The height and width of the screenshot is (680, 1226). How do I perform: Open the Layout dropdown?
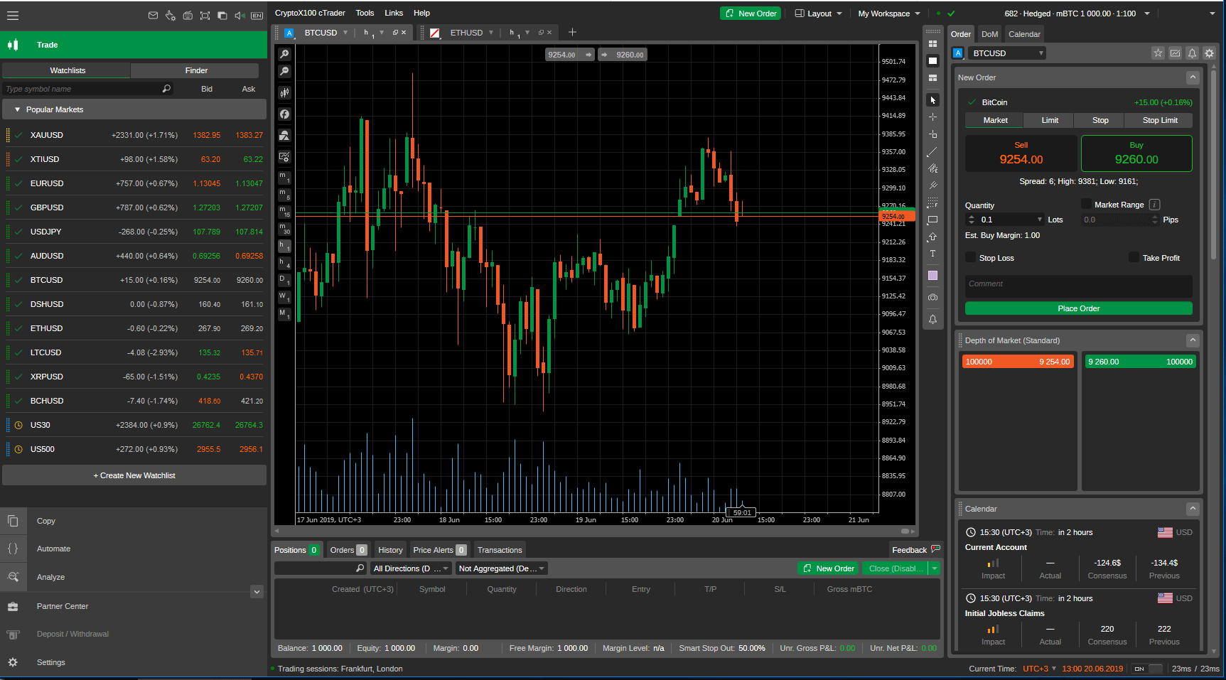[x=818, y=14]
